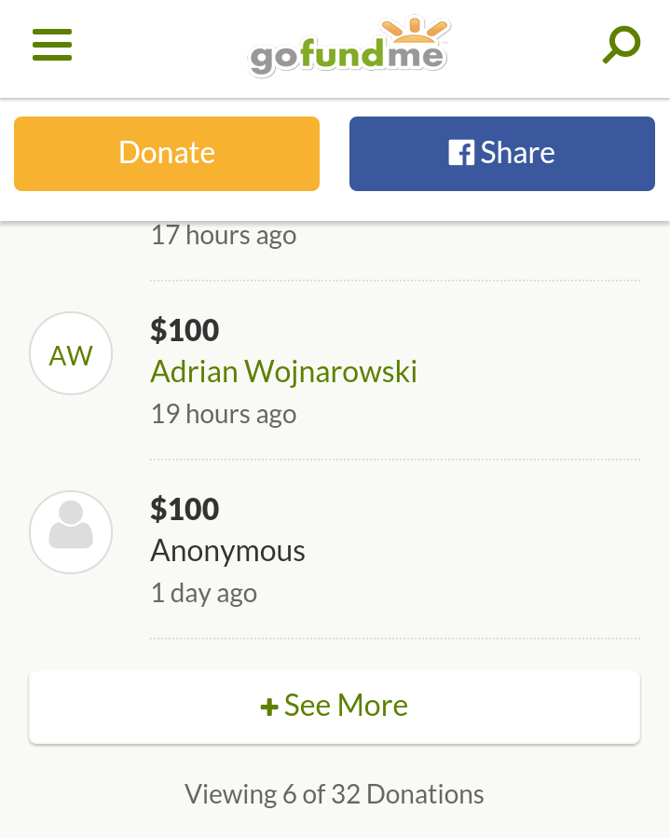670x838 pixels.
Task: Tap the "Donate" label text
Action: [x=167, y=153]
